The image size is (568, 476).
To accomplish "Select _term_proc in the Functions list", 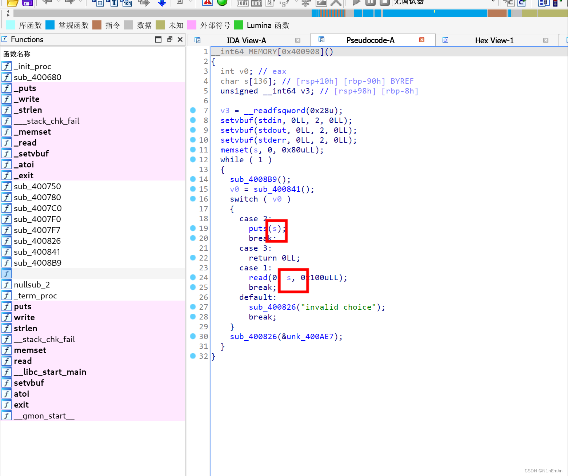I will coord(93,295).
